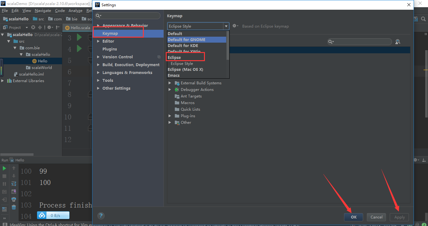Click the search magnifier icon at top right
The height and width of the screenshot is (226, 428).
click(x=423, y=19)
